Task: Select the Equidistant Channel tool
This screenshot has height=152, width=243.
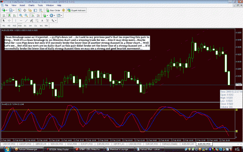Action: click(31, 21)
